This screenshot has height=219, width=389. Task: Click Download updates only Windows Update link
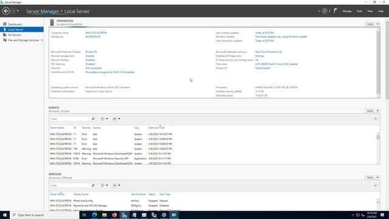tap(281, 36)
